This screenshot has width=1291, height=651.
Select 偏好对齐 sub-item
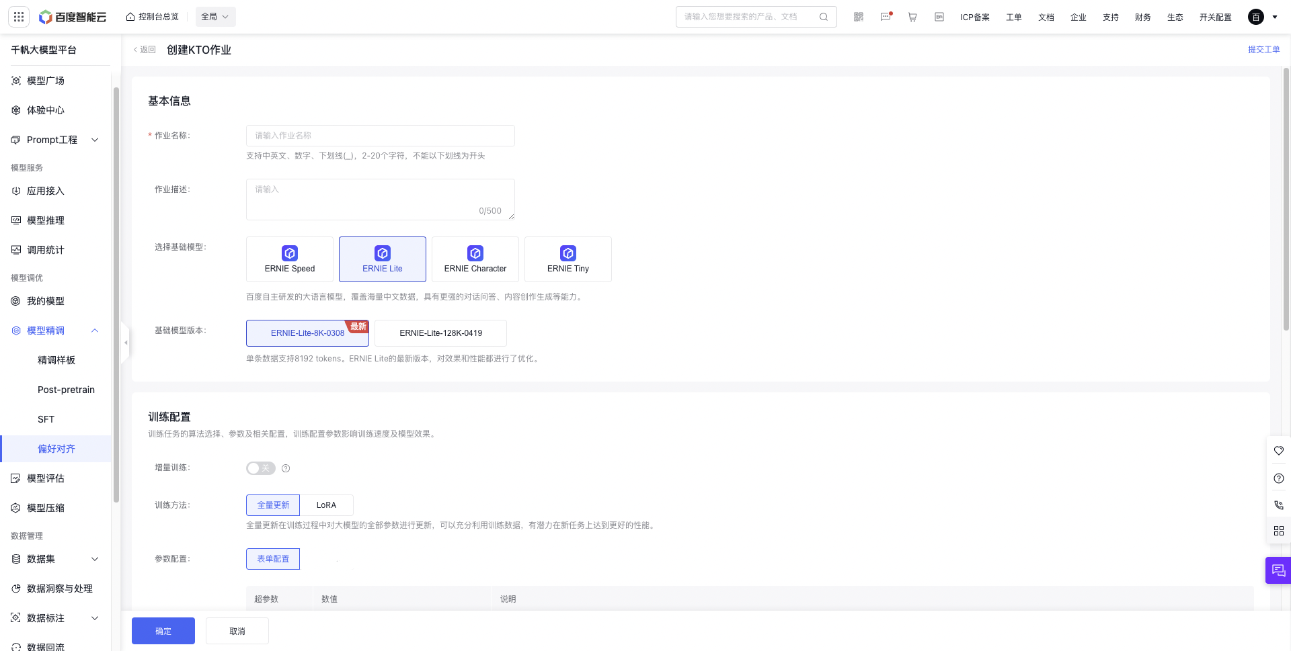(x=56, y=449)
